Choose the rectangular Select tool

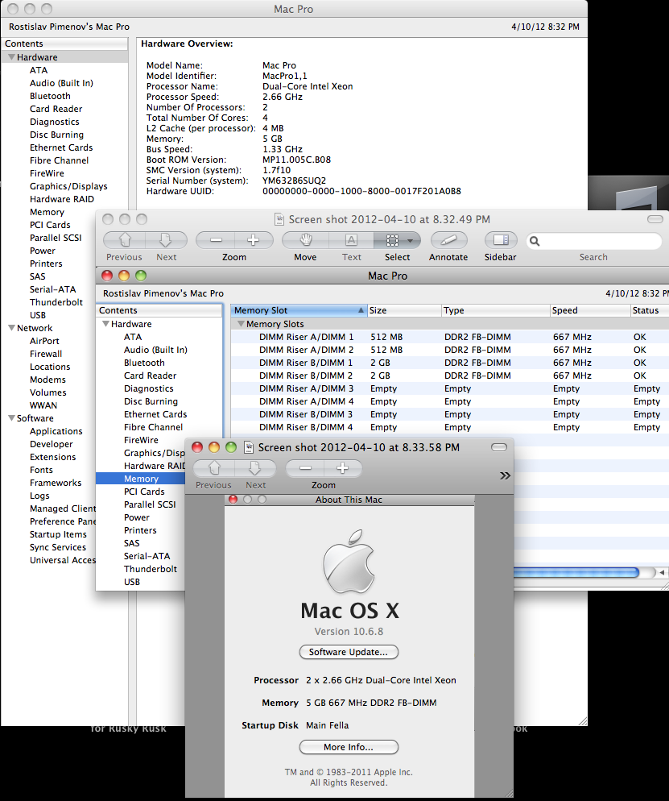[x=392, y=240]
